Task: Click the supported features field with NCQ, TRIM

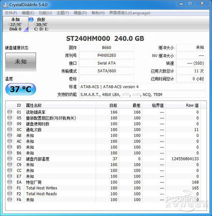Action: (x=142, y=94)
